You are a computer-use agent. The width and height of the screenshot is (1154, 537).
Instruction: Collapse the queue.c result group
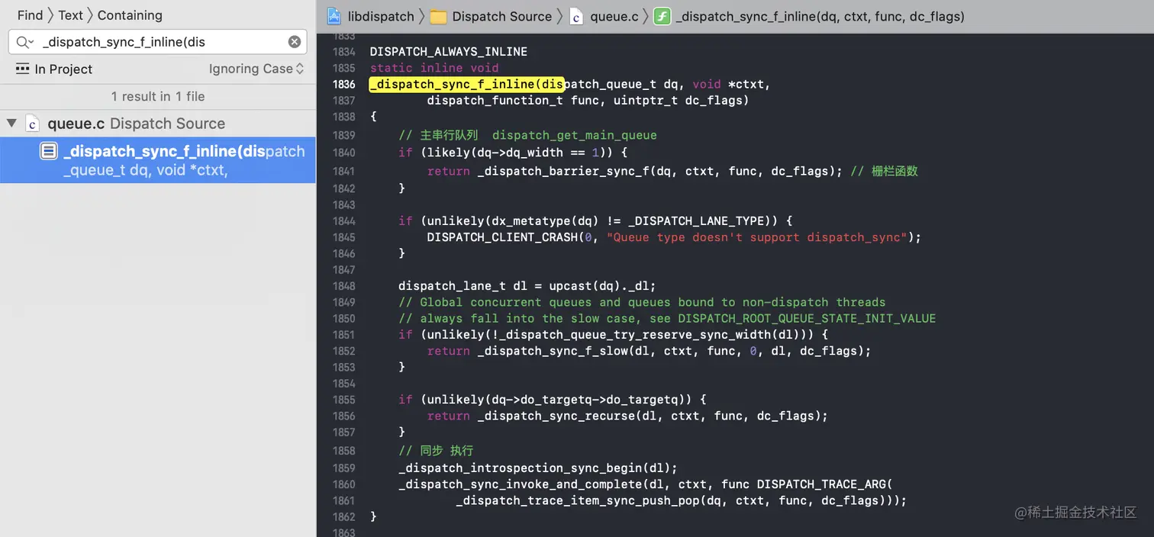(x=11, y=123)
